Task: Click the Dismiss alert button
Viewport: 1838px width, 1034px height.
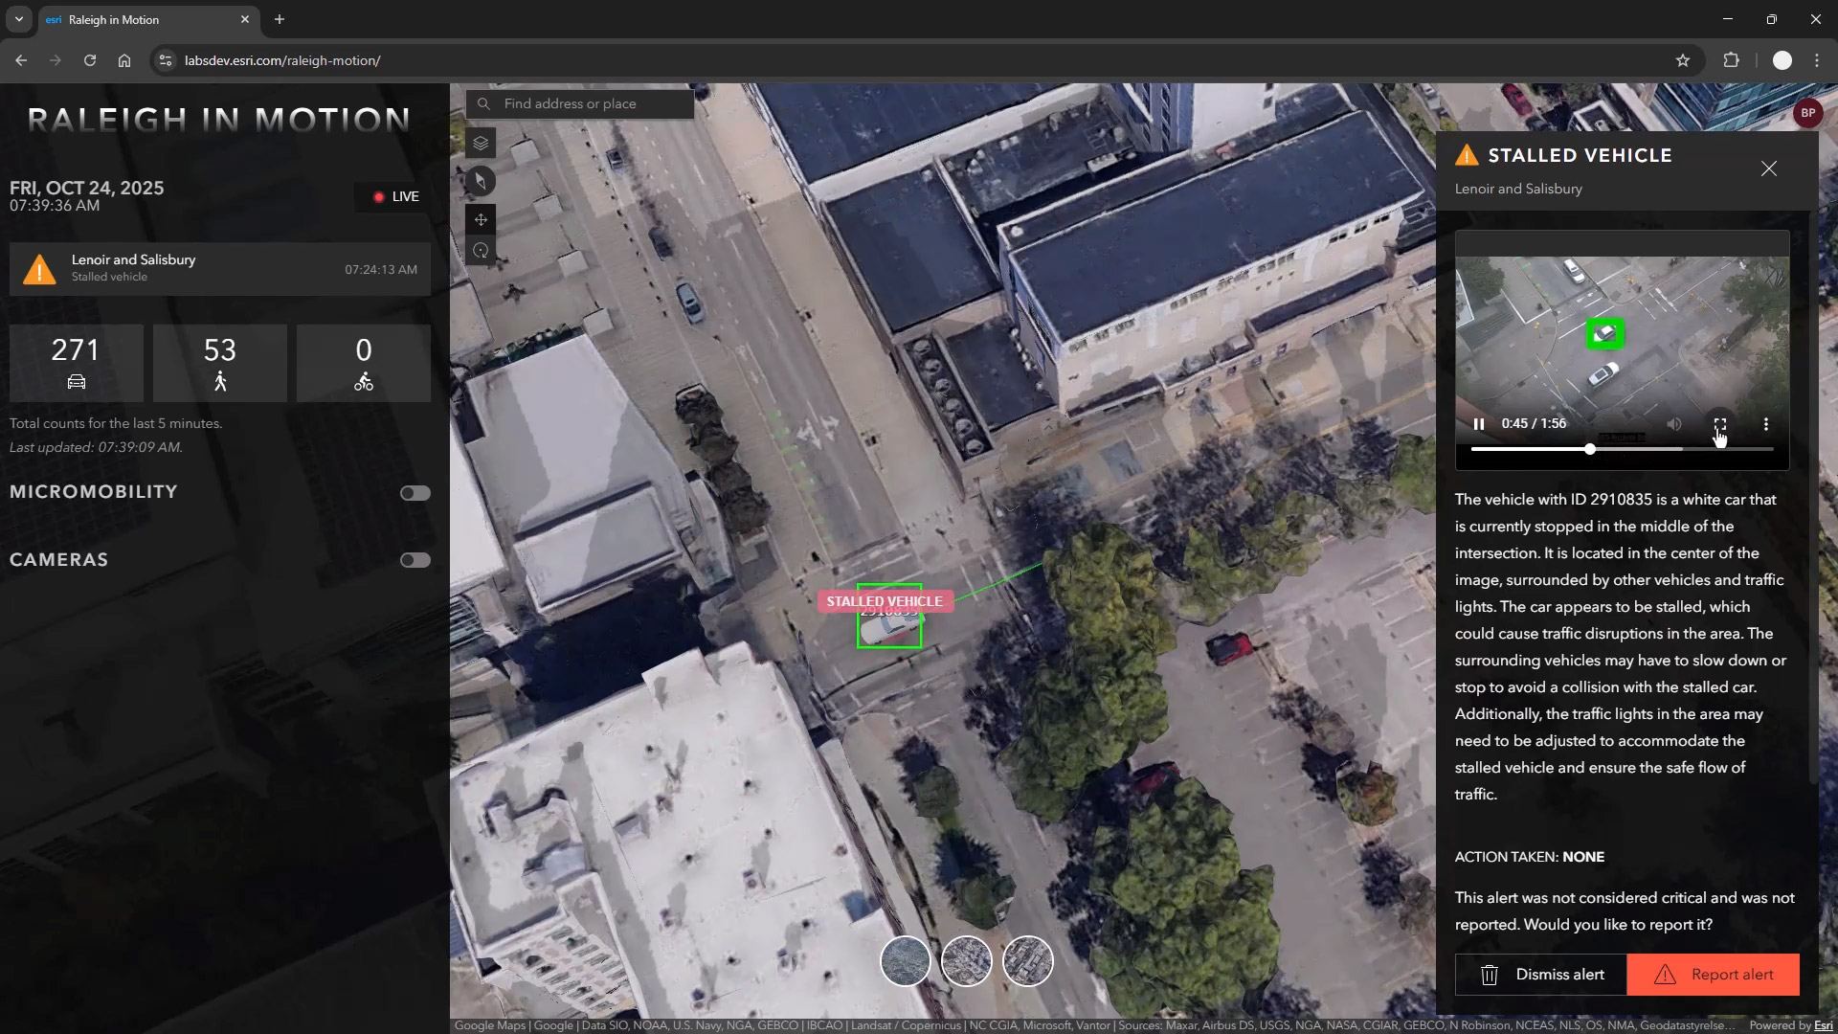Action: [1540, 974]
